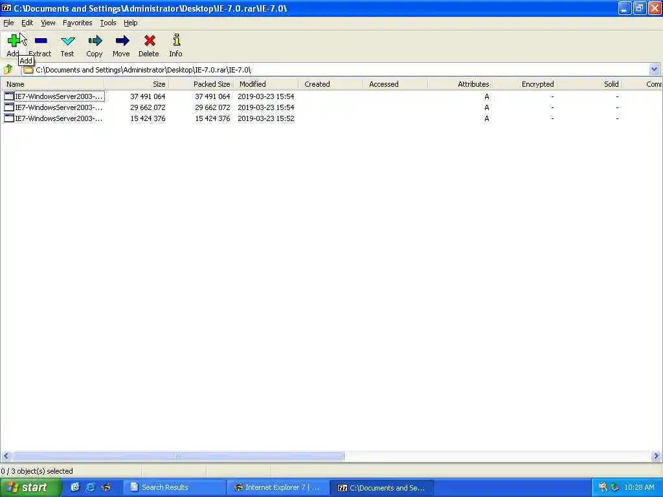Image resolution: width=663 pixels, height=497 pixels.
Task: Sort by Name column header
Action: [52, 84]
